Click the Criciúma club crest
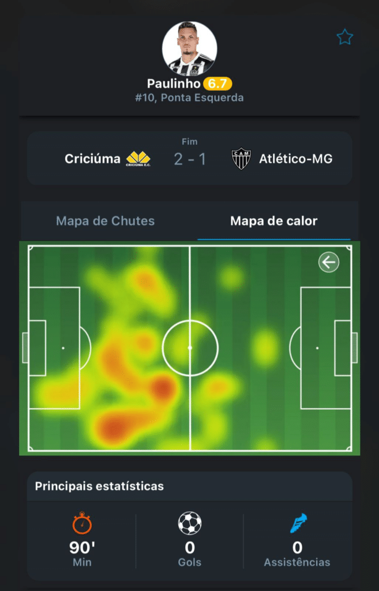Viewport: 379px width, 591px height. 138,159
